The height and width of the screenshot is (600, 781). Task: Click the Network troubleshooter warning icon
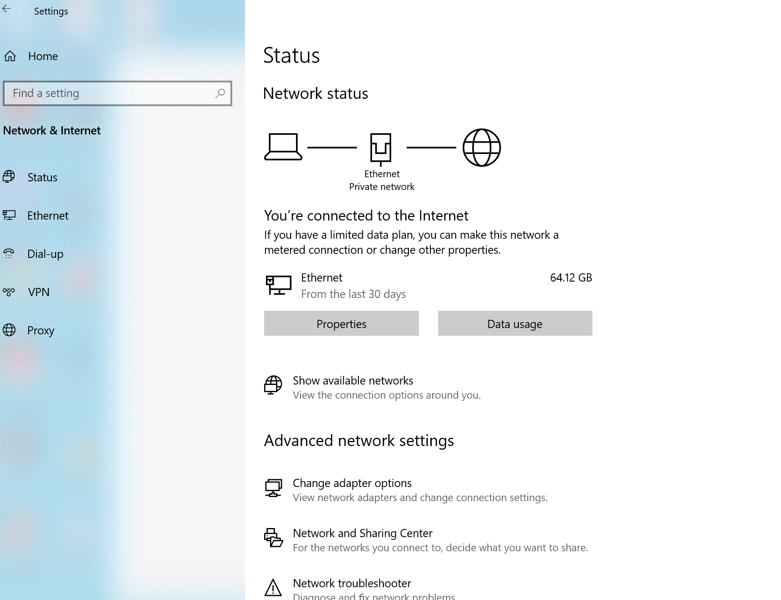click(x=273, y=588)
